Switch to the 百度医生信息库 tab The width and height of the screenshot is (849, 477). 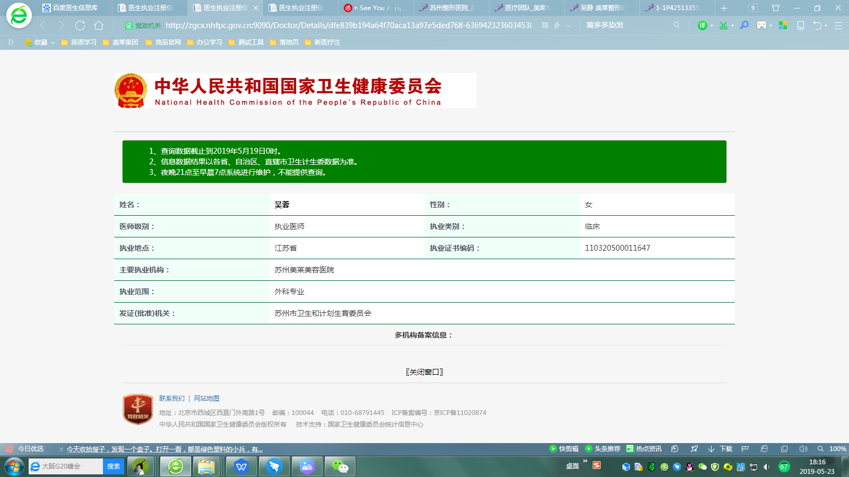(x=74, y=8)
